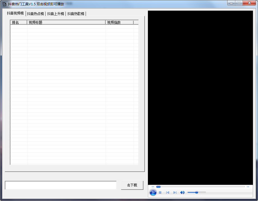Sort the list by the 视频指数 column header

(119, 22)
